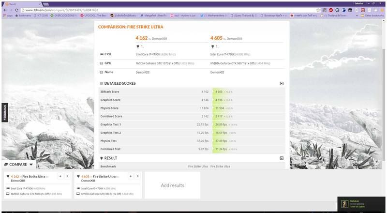This screenshot has height=213, width=387.
Task: Click the 22.15 fps value
Action: pyautogui.click(x=203, y=124)
